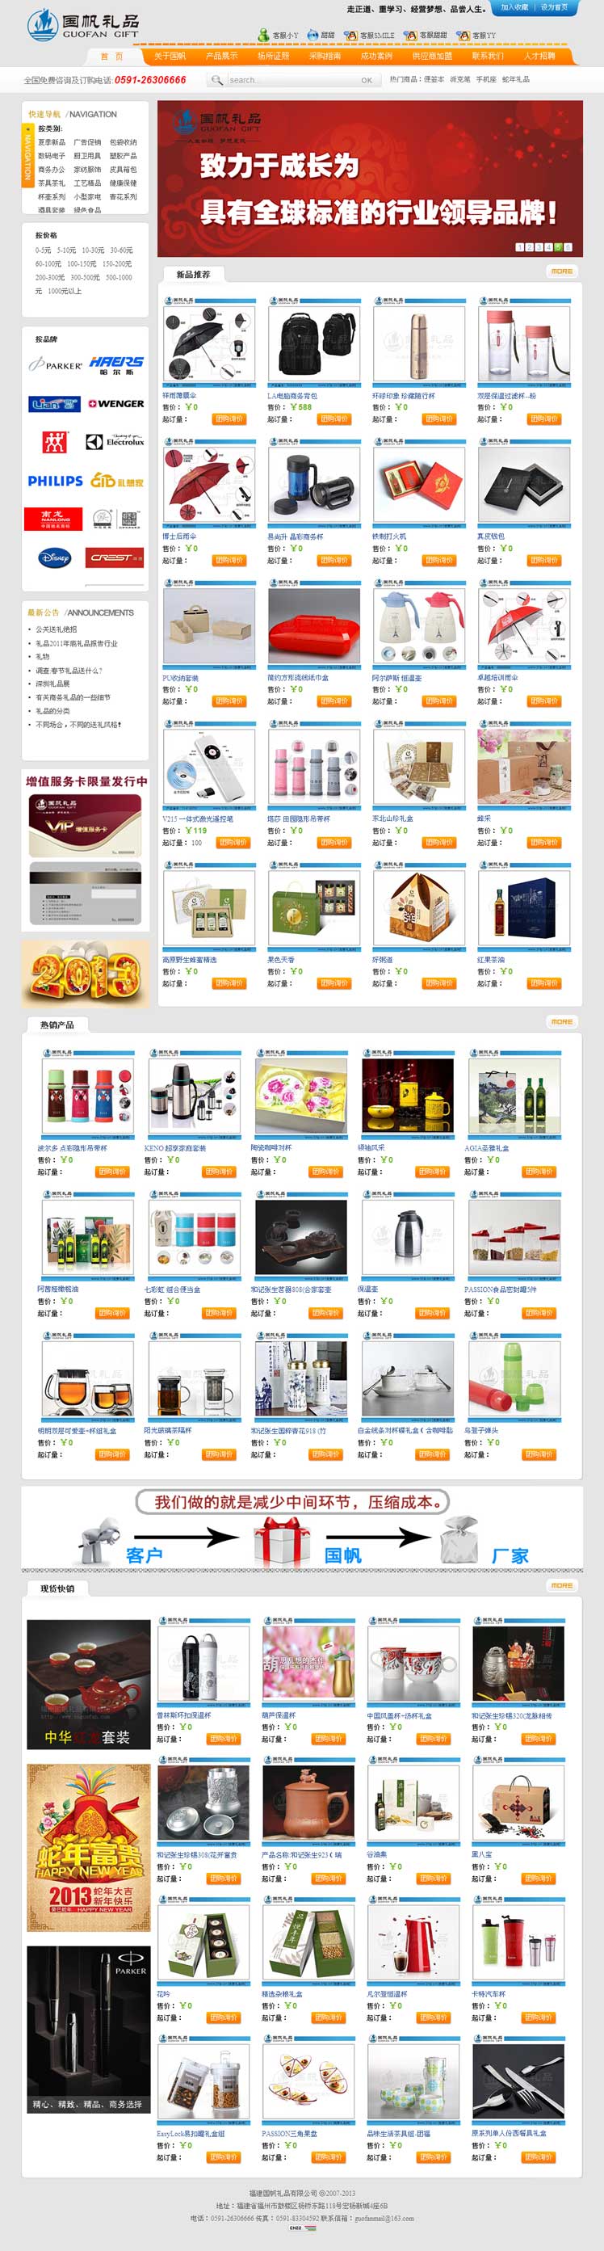The image size is (604, 2251).
Task: Click the search magnifier icon
Action: point(216,79)
